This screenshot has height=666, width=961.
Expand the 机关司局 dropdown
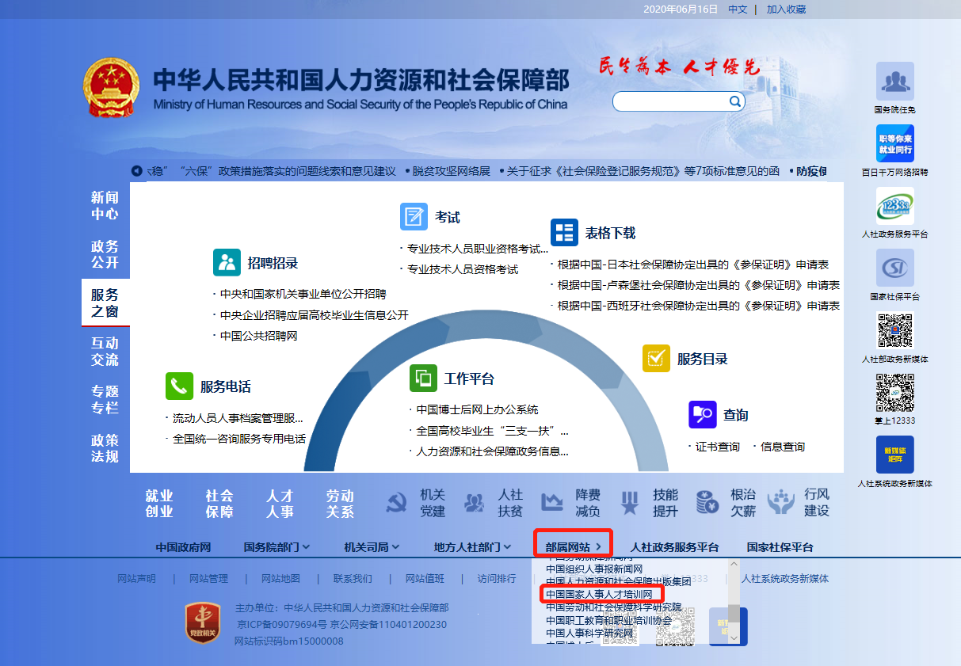pyautogui.click(x=372, y=547)
